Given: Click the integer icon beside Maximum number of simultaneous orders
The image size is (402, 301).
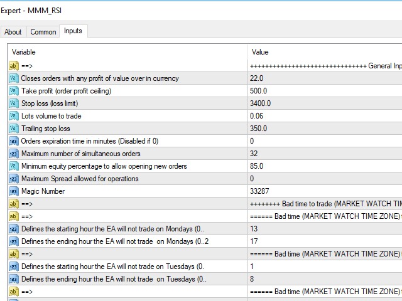Looking at the screenshot, I should pos(14,154).
